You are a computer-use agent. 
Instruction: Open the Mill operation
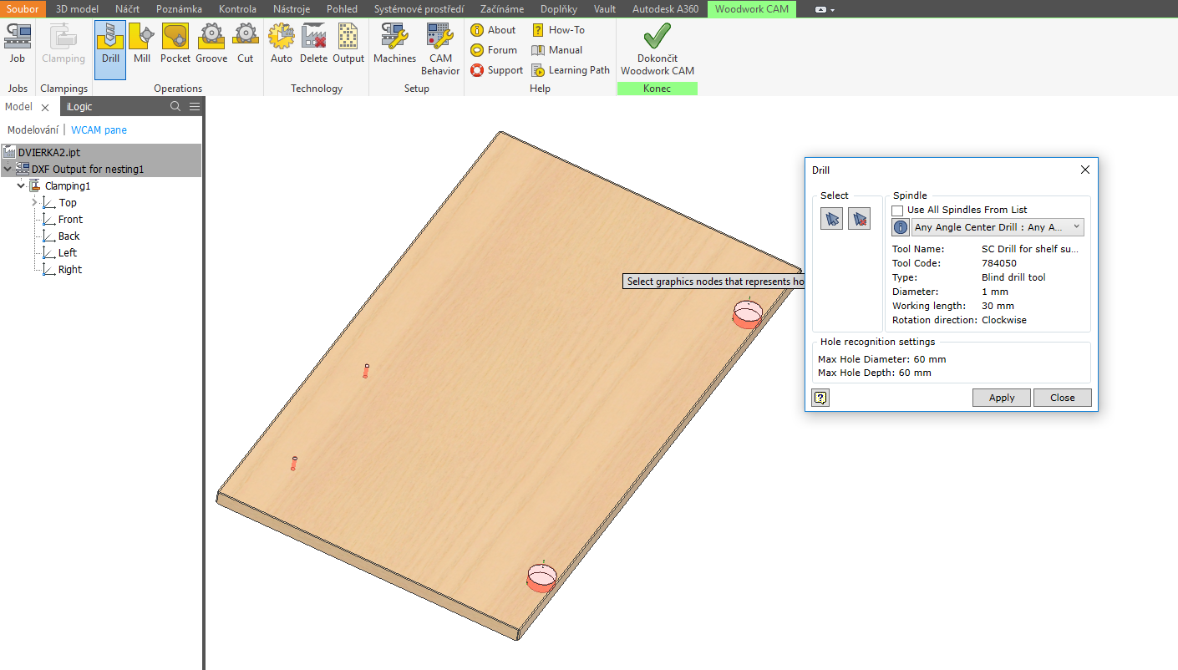[x=141, y=48]
